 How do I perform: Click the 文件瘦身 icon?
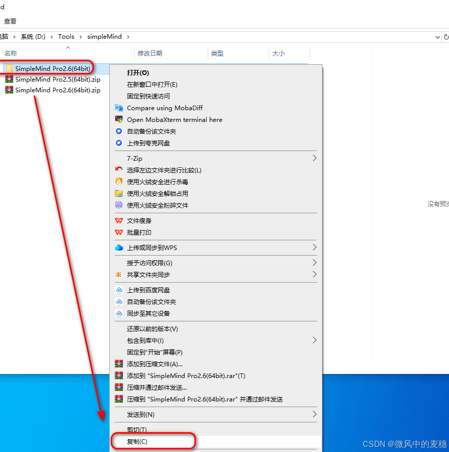coord(118,220)
